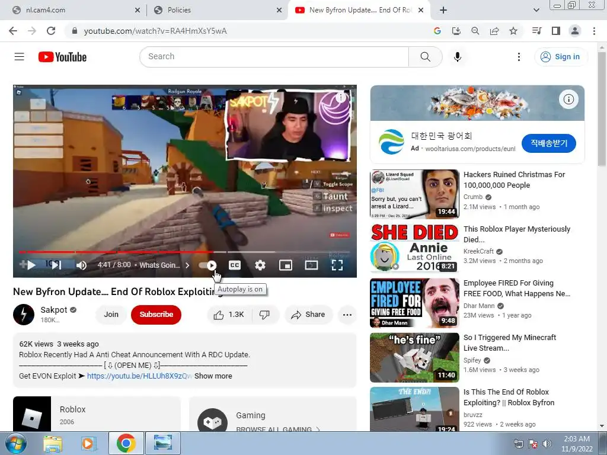Toggle the Chrome side panel
This screenshot has height=455, width=607.
[x=556, y=31]
